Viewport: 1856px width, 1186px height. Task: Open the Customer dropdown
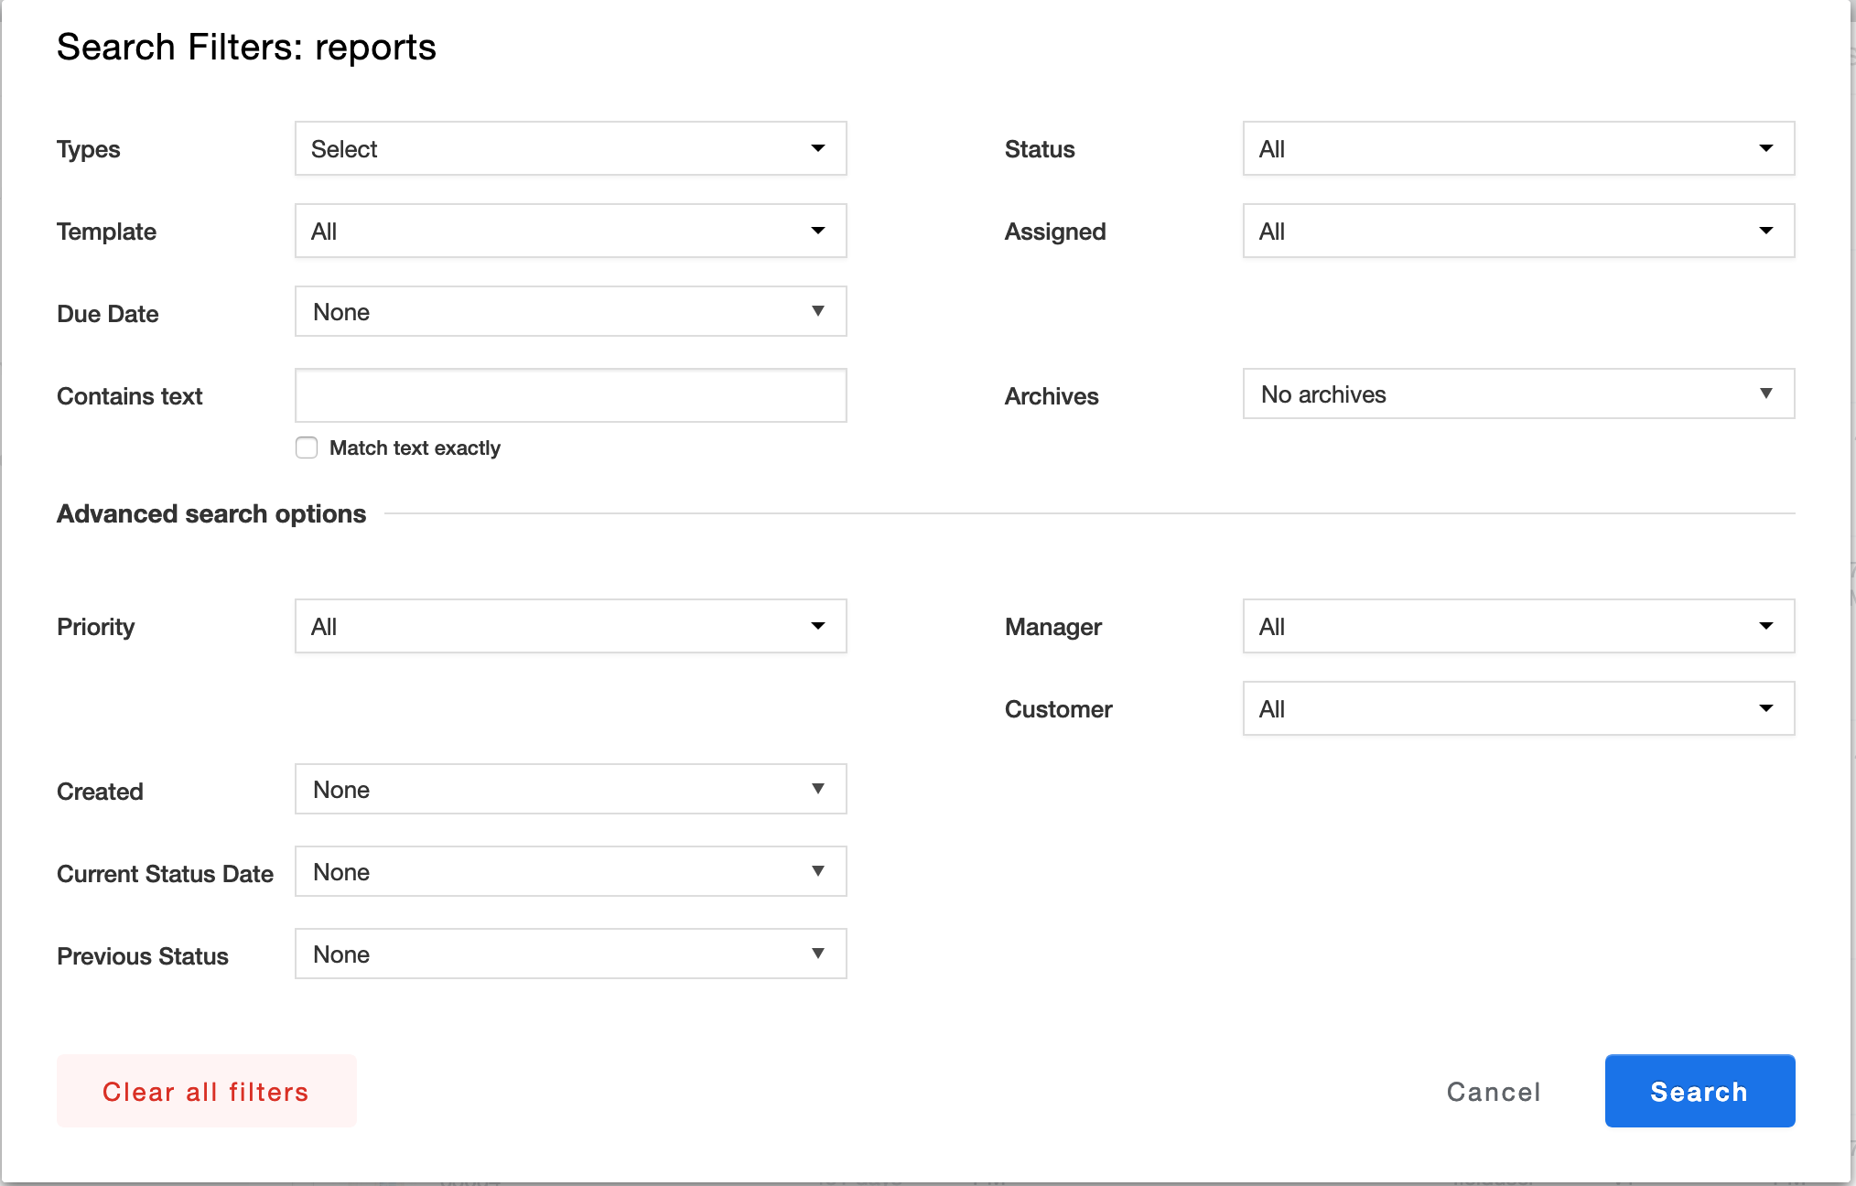[1517, 708]
